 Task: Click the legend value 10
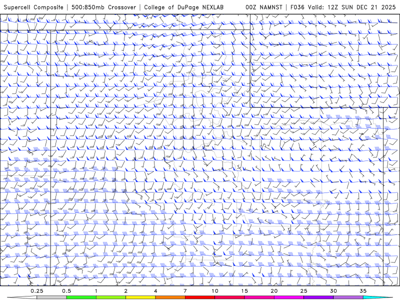[x=215, y=291]
